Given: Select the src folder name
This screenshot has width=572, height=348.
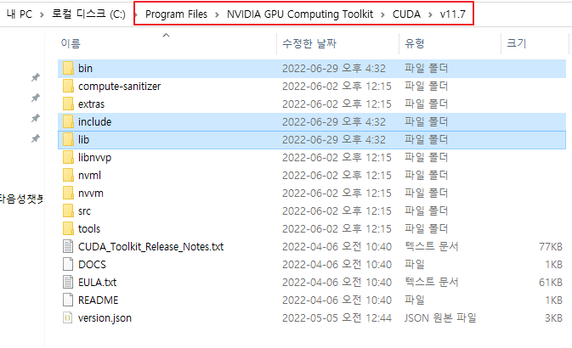Looking at the screenshot, I should click(x=84, y=211).
